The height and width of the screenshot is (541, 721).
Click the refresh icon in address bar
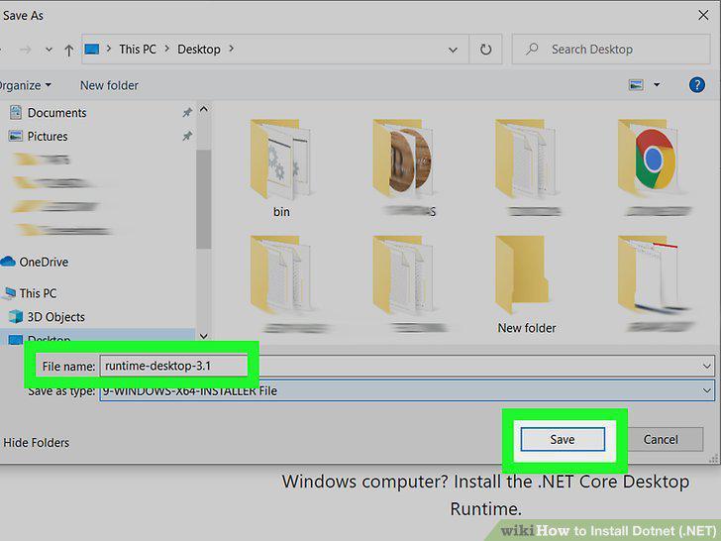(485, 50)
